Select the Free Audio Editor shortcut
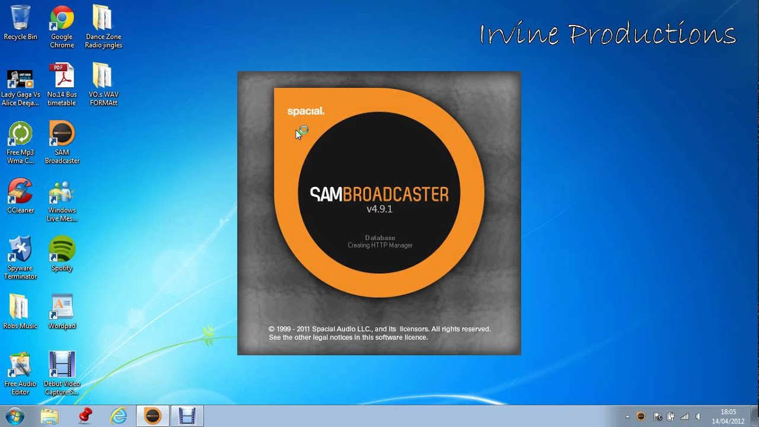759x427 pixels. pos(21,374)
